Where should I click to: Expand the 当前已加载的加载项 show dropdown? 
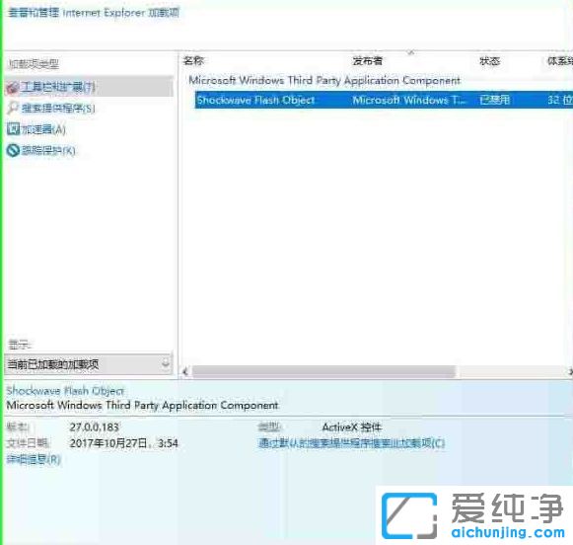(x=89, y=364)
